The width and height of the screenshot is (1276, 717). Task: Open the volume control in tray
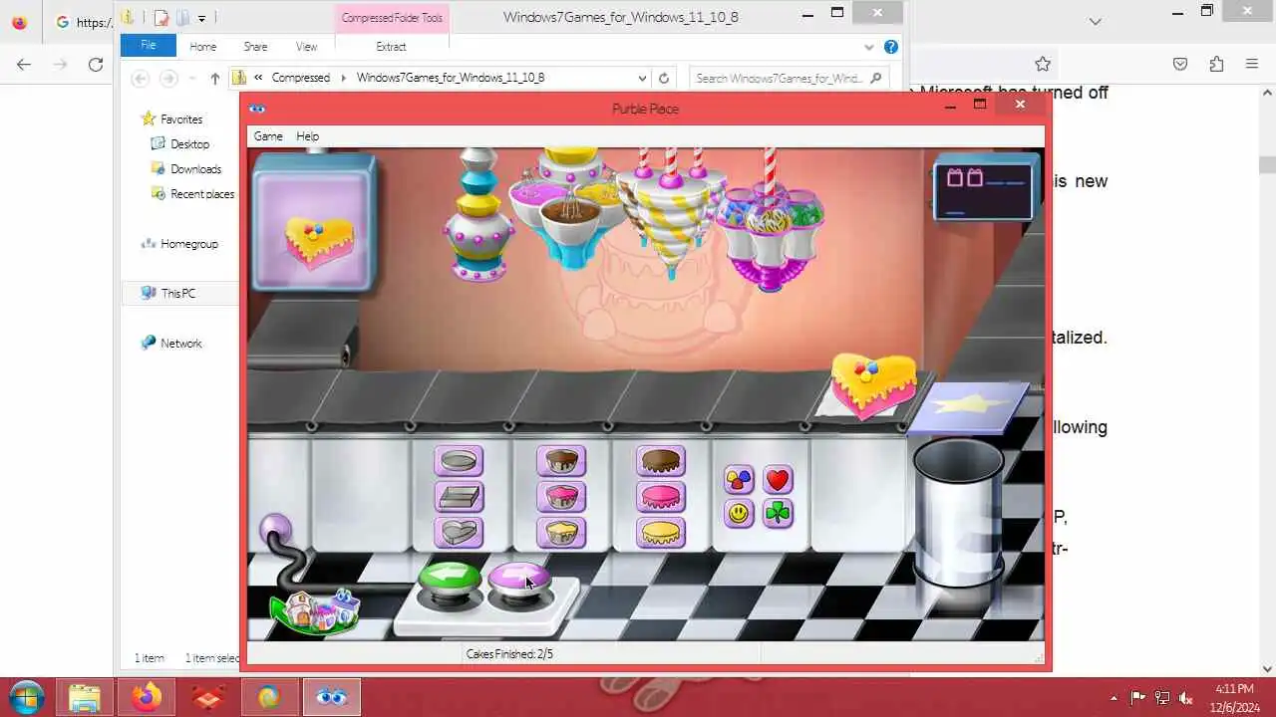[1186, 698]
